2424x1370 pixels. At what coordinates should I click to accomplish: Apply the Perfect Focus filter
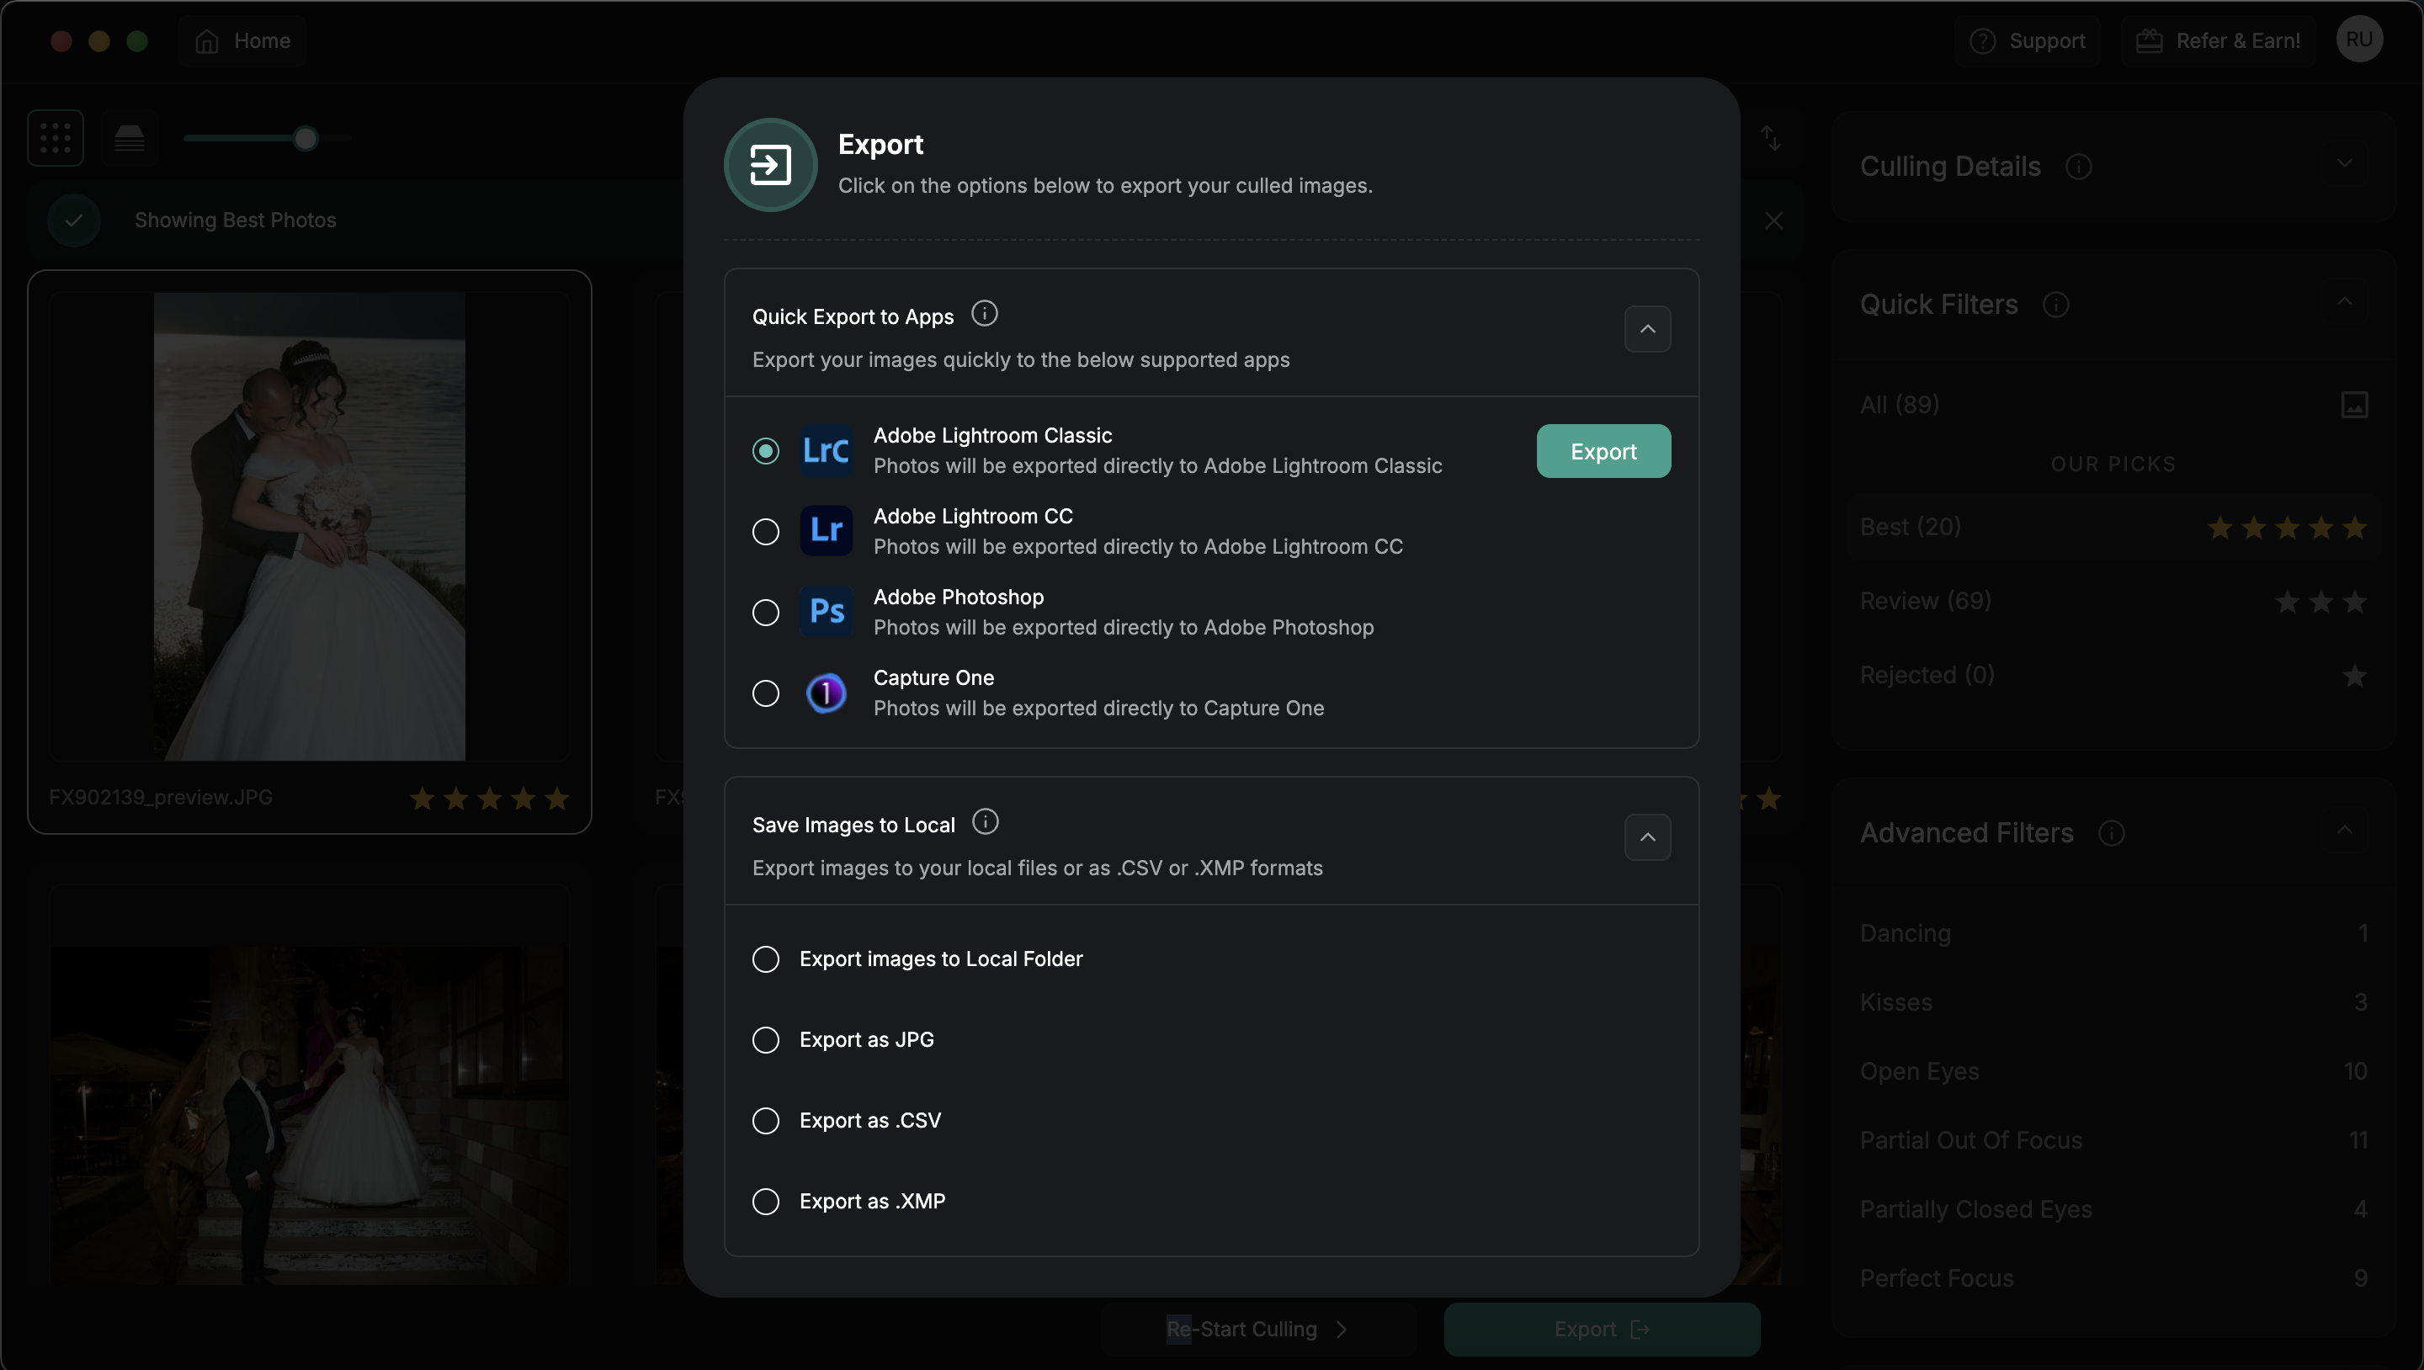[2113, 1277]
